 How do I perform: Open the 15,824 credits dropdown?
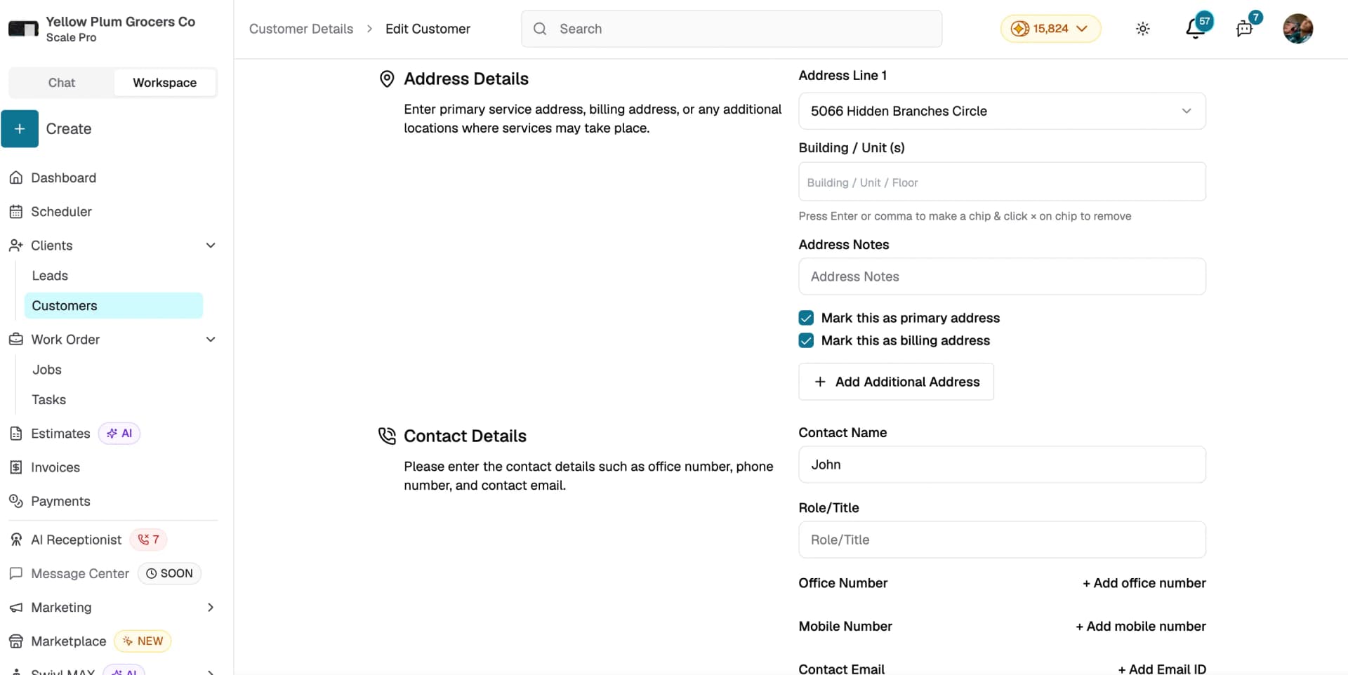(x=1050, y=29)
